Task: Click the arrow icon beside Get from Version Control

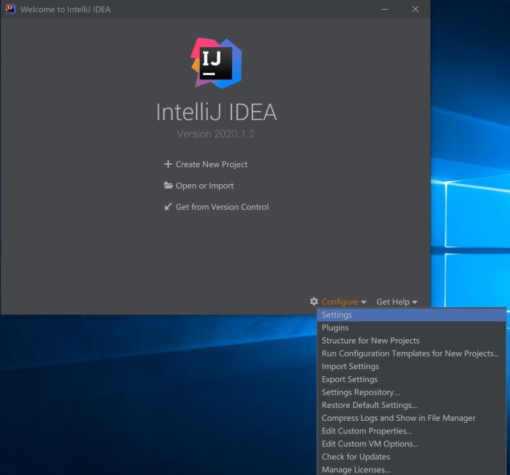Action: pyautogui.click(x=168, y=207)
